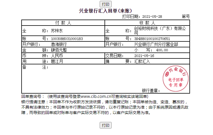Select the purpose value 琶江月
The image size is (213, 135).
point(57,62)
